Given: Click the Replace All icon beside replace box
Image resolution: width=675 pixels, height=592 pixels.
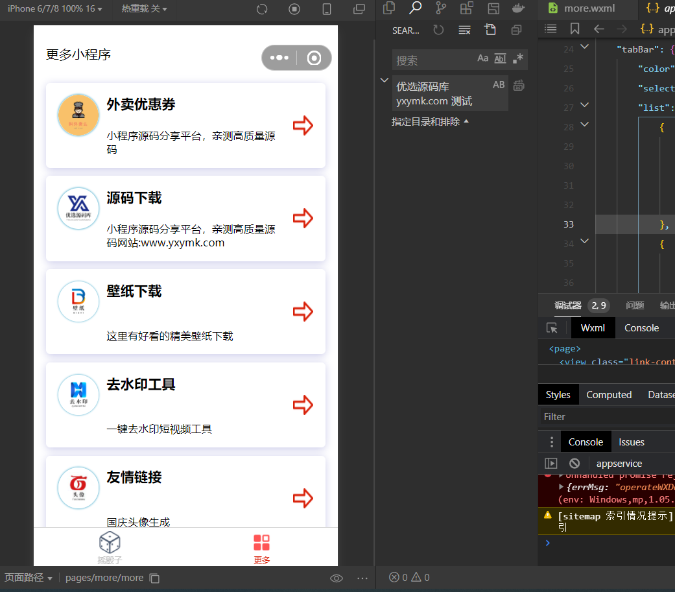Looking at the screenshot, I should (519, 85).
